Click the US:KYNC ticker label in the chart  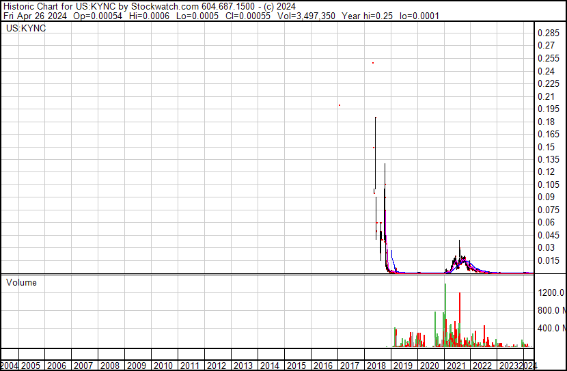26,28
